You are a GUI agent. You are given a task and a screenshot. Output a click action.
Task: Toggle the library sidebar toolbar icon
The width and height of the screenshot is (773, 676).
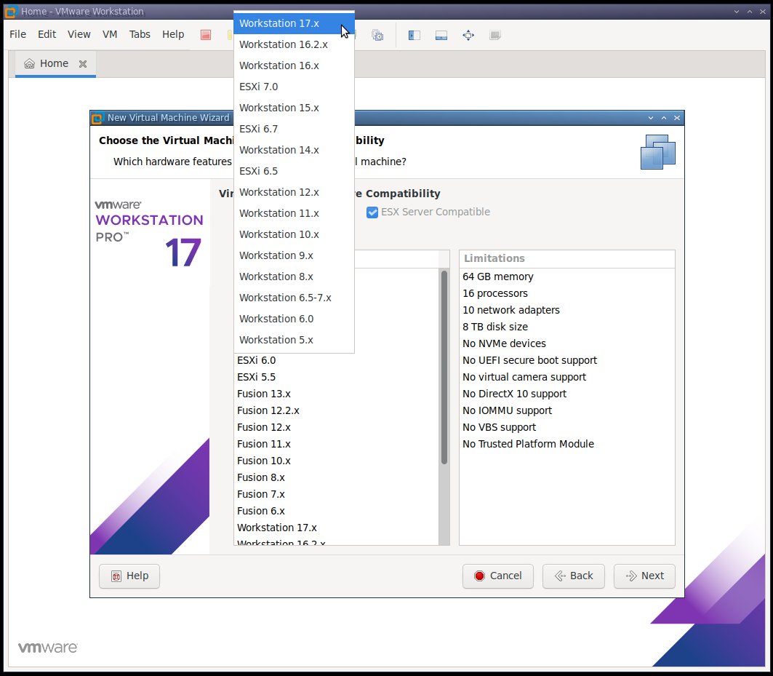coord(414,35)
